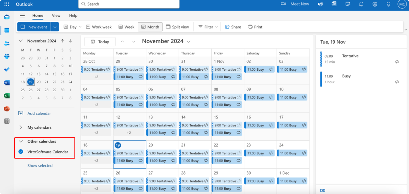Open 11:00 Busy event on Saturday 02
Viewport: 409px width, 194px height.
point(260,69)
